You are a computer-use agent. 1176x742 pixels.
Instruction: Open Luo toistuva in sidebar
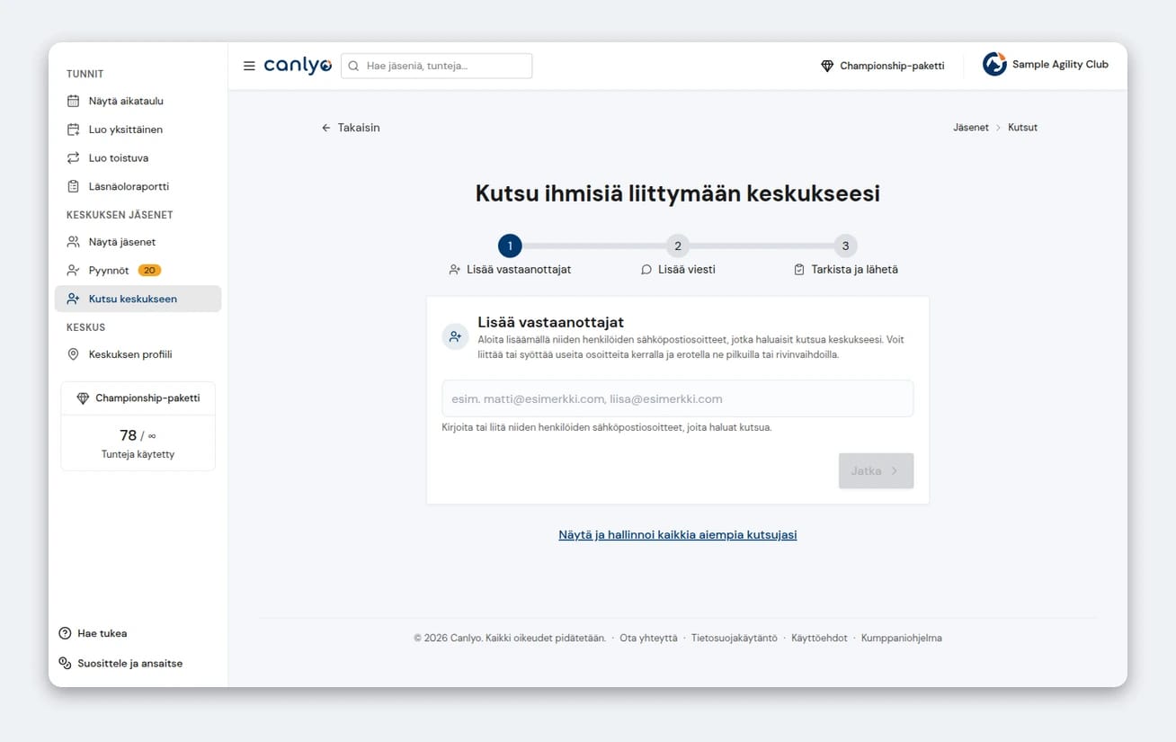pyautogui.click(x=138, y=157)
